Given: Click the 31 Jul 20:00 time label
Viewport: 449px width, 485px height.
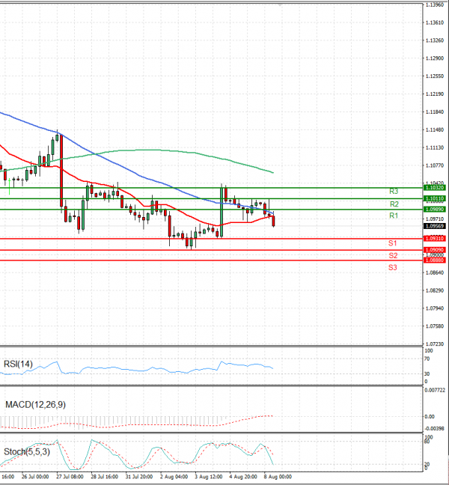Looking at the screenshot, I should tap(139, 477).
